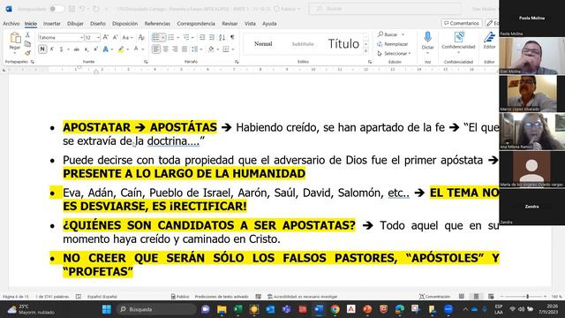The height and width of the screenshot is (318, 565).
Task: Toggle Underline (S) formatting
Action: (x=61, y=49)
